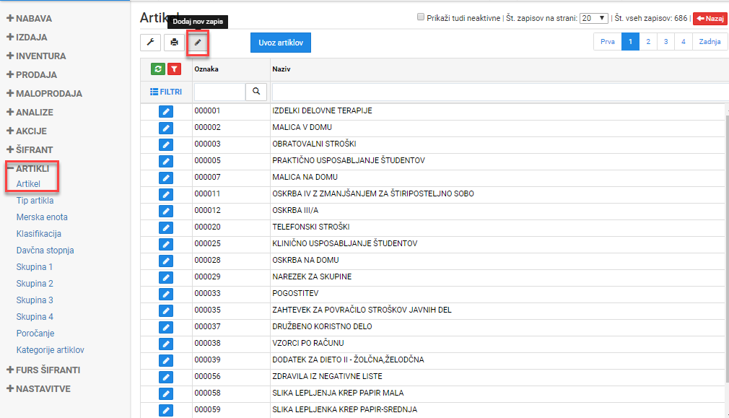Click the red filter funnel icon
Viewport: 729px width, 418px height.
click(x=175, y=69)
